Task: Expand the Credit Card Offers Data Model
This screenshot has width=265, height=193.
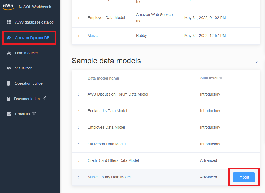Action: (x=79, y=160)
